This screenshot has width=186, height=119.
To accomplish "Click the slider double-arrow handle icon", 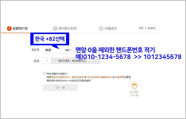I will coord(47,61).
